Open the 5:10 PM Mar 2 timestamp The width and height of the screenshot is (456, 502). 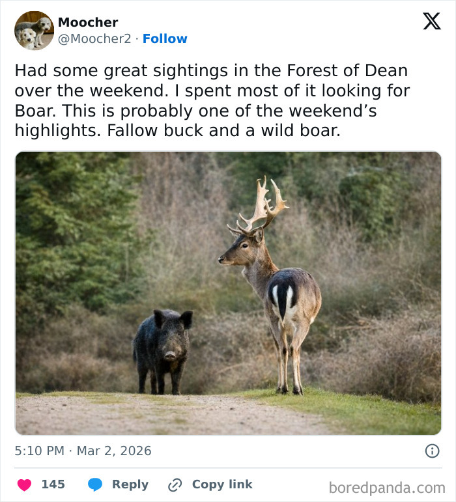pos(83,451)
